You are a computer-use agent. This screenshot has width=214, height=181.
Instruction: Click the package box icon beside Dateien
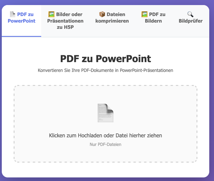pyautogui.click(x=102, y=14)
